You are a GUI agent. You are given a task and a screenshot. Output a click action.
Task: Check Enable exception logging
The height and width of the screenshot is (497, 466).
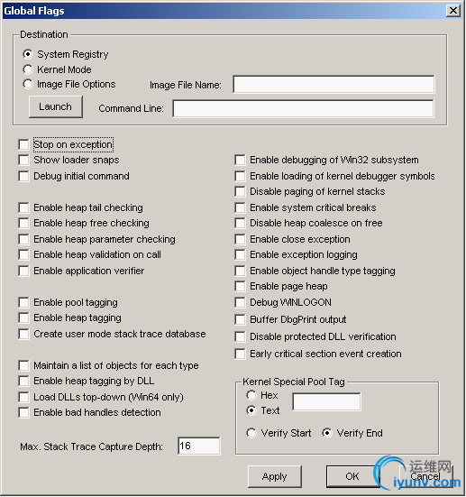(x=240, y=254)
